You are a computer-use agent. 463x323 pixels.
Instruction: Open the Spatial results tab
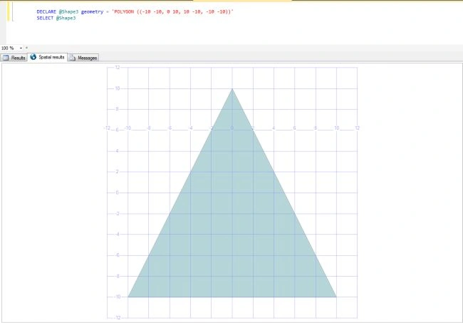click(48, 57)
